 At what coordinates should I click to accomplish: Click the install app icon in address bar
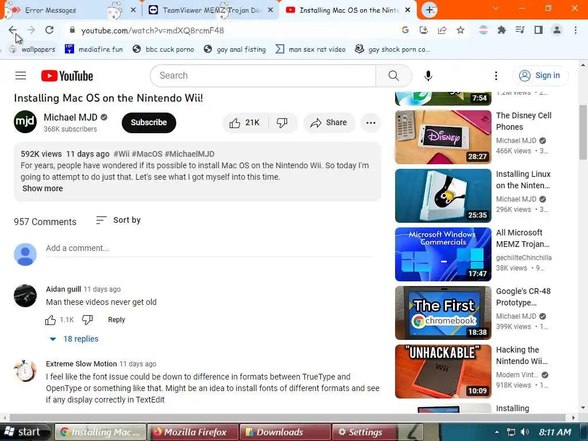tap(423, 30)
